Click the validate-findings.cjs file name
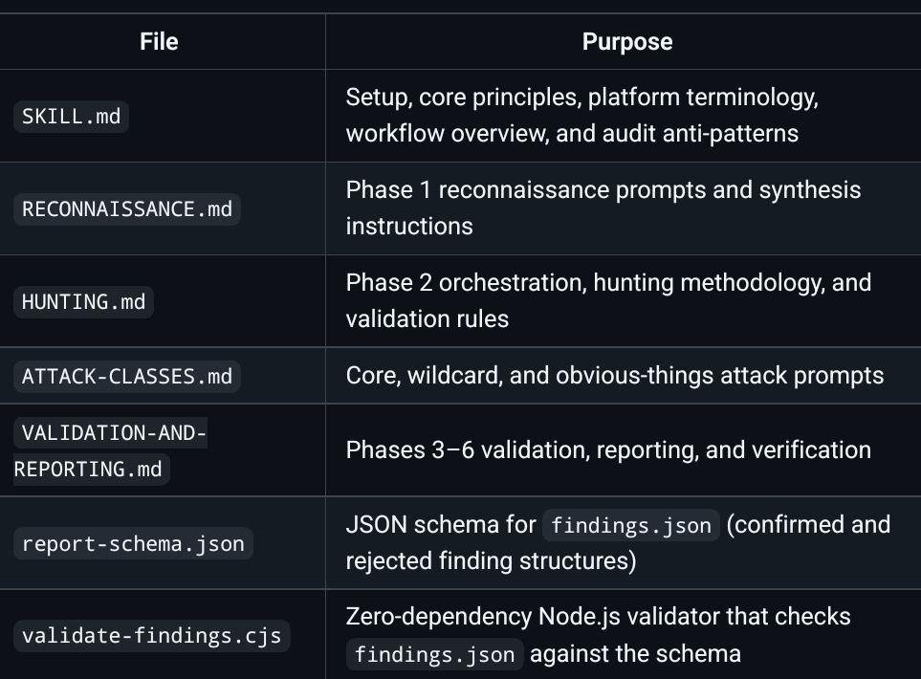This screenshot has width=921, height=679. pyautogui.click(x=151, y=636)
